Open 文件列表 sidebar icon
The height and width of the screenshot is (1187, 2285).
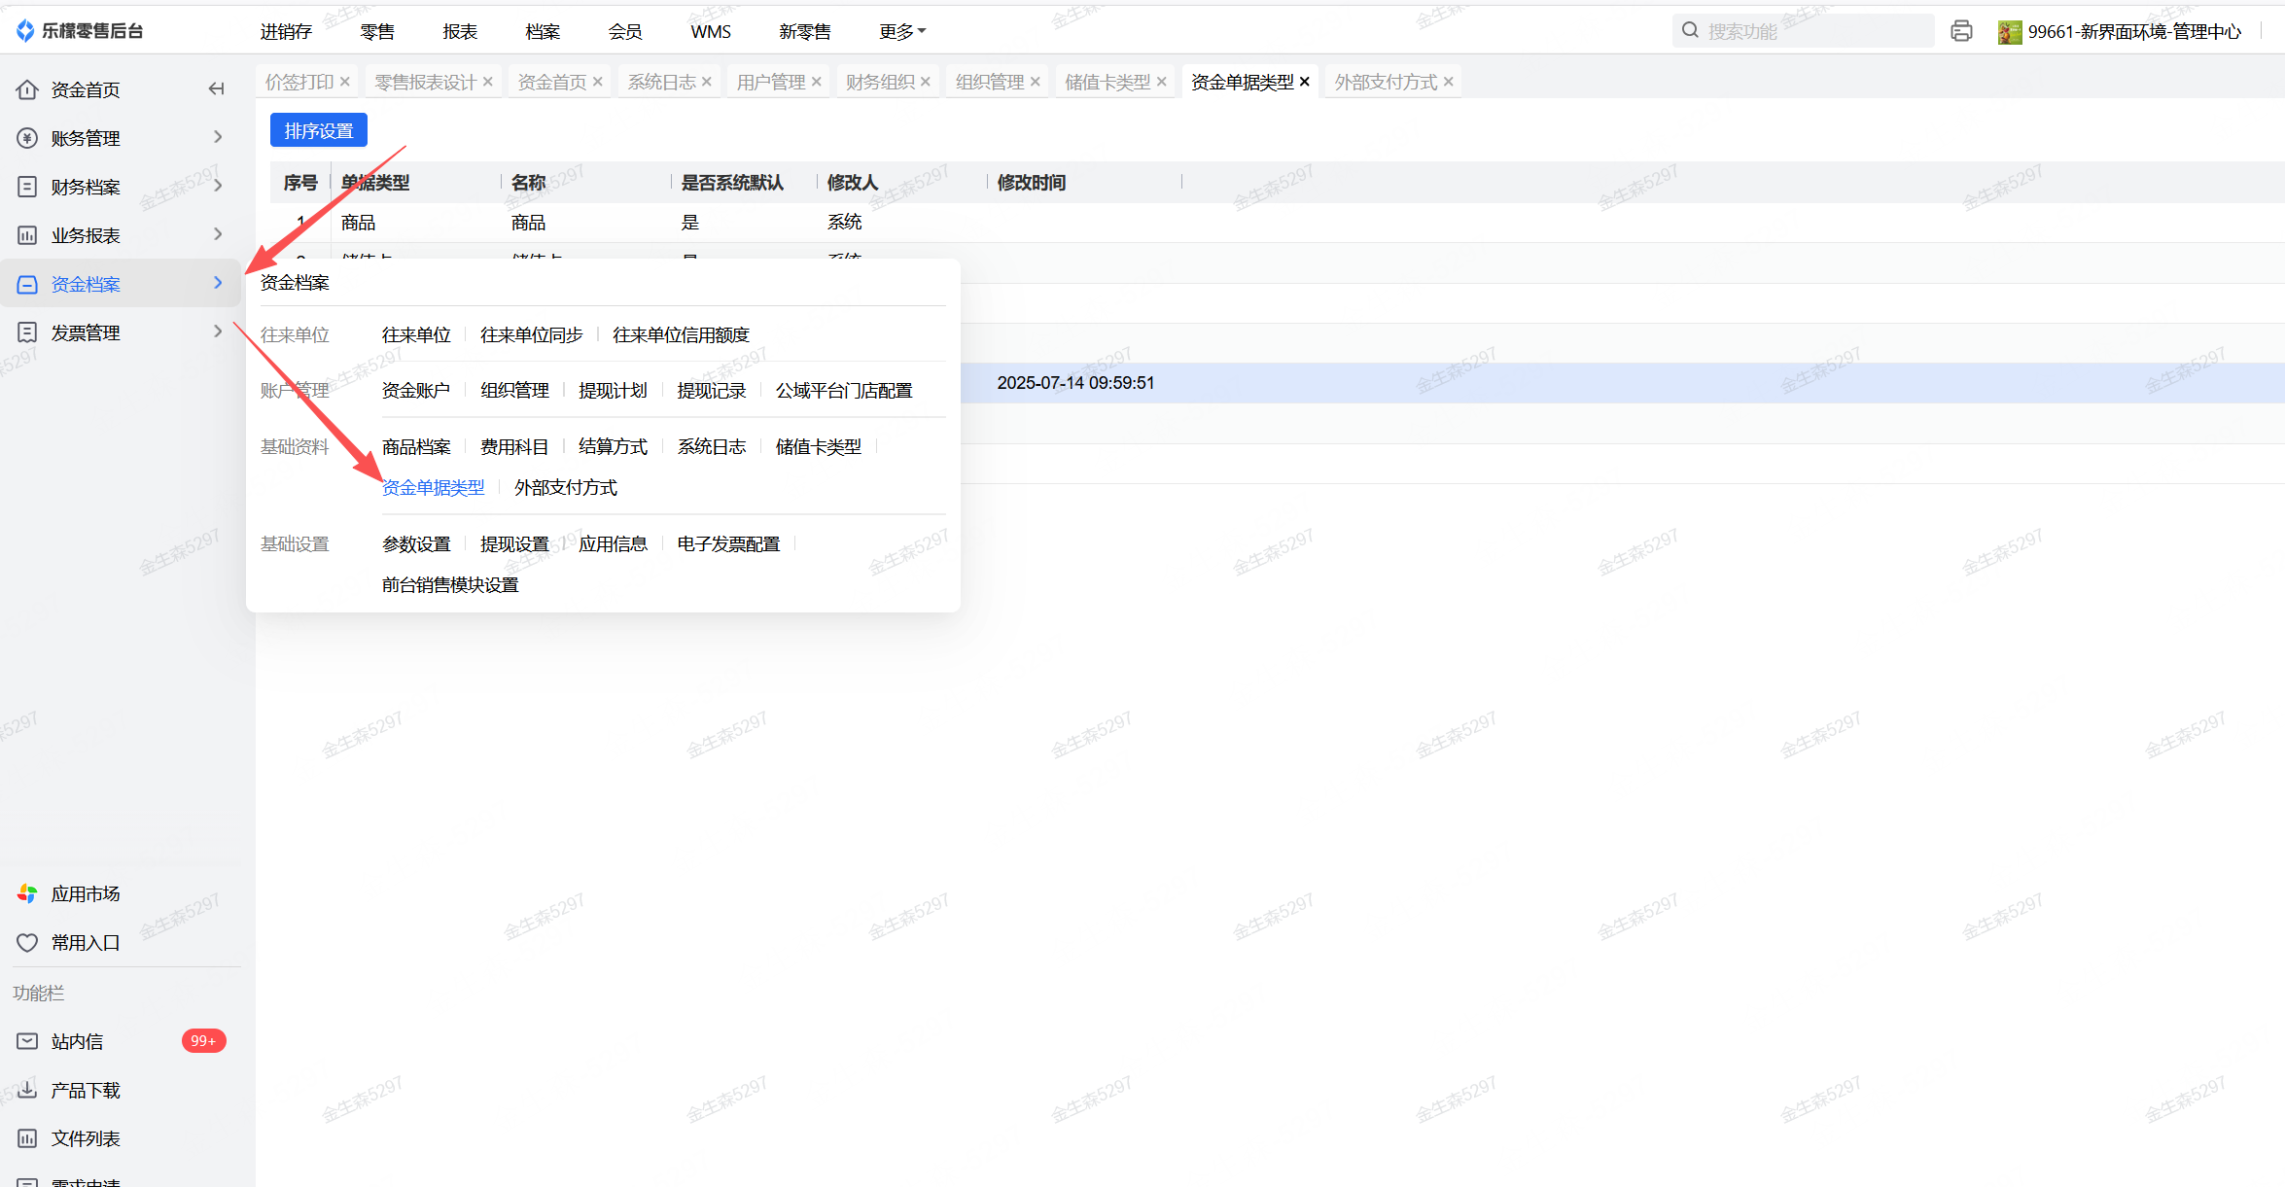click(x=27, y=1138)
